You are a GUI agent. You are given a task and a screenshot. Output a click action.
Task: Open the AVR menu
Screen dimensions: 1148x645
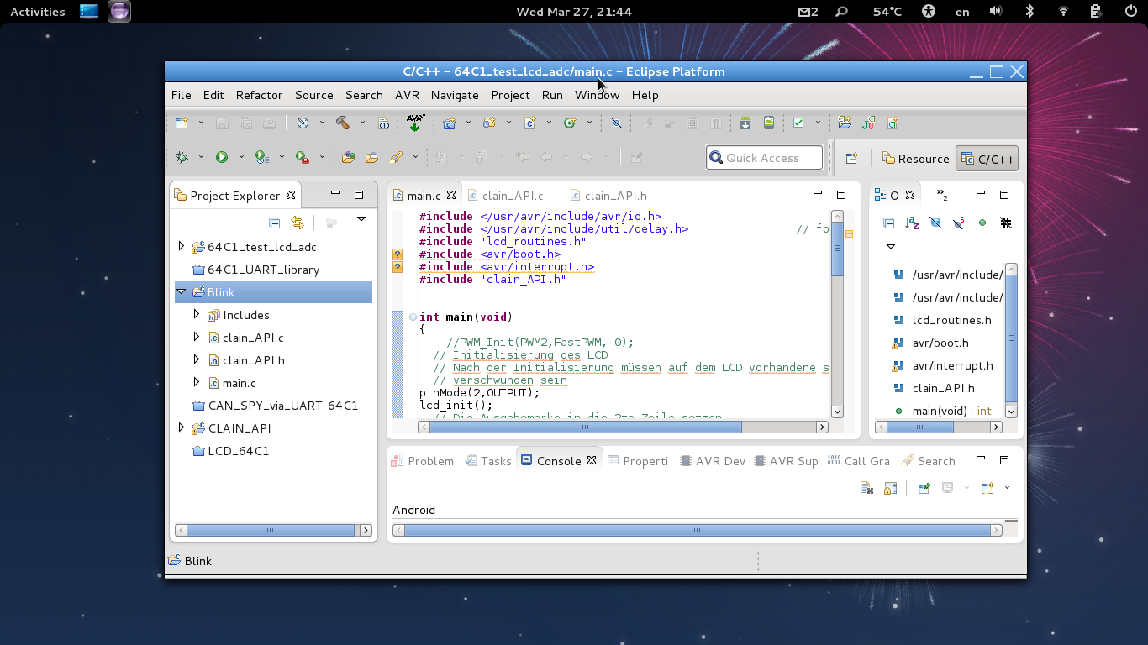(x=407, y=95)
